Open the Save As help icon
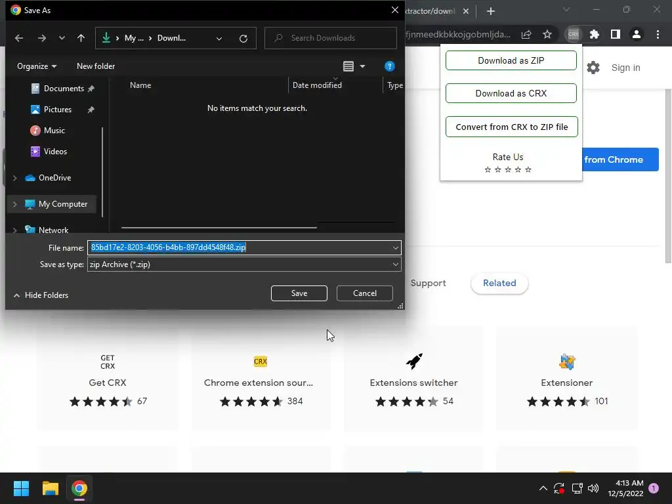The width and height of the screenshot is (672, 504). click(389, 66)
